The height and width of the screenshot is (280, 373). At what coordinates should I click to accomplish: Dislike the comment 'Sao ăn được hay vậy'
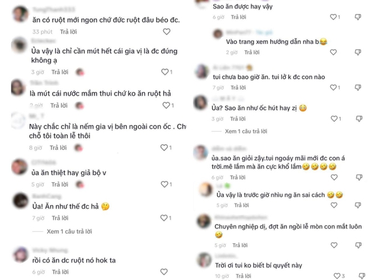(x=358, y=17)
